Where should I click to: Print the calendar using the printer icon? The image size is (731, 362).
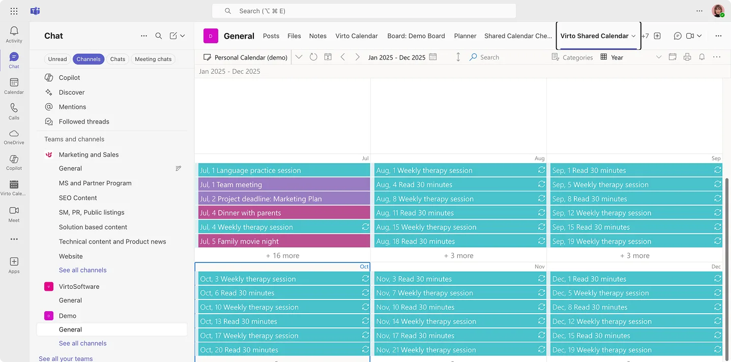pos(687,57)
